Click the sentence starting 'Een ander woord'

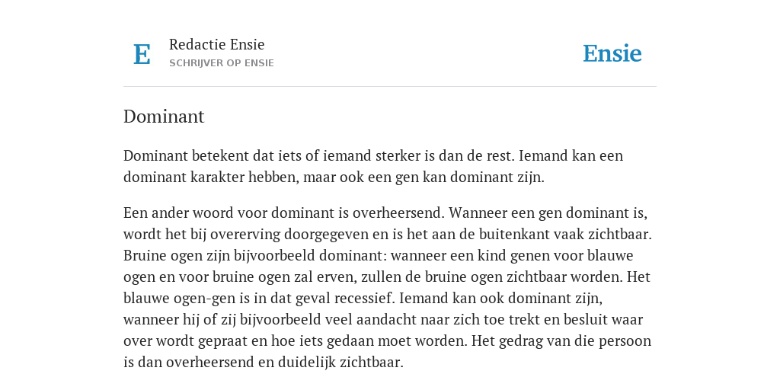pyautogui.click(x=284, y=213)
